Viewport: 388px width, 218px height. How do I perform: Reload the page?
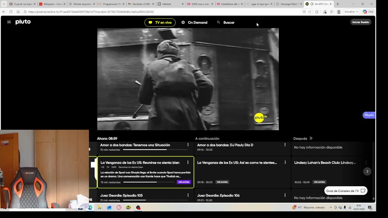pyautogui.click(x=11, y=12)
